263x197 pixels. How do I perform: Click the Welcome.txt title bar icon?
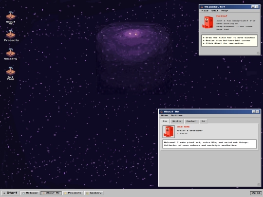pyautogui.click(x=202, y=7)
